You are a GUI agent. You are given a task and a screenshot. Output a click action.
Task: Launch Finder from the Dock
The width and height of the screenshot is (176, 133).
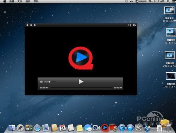pyautogui.click(x=12, y=128)
